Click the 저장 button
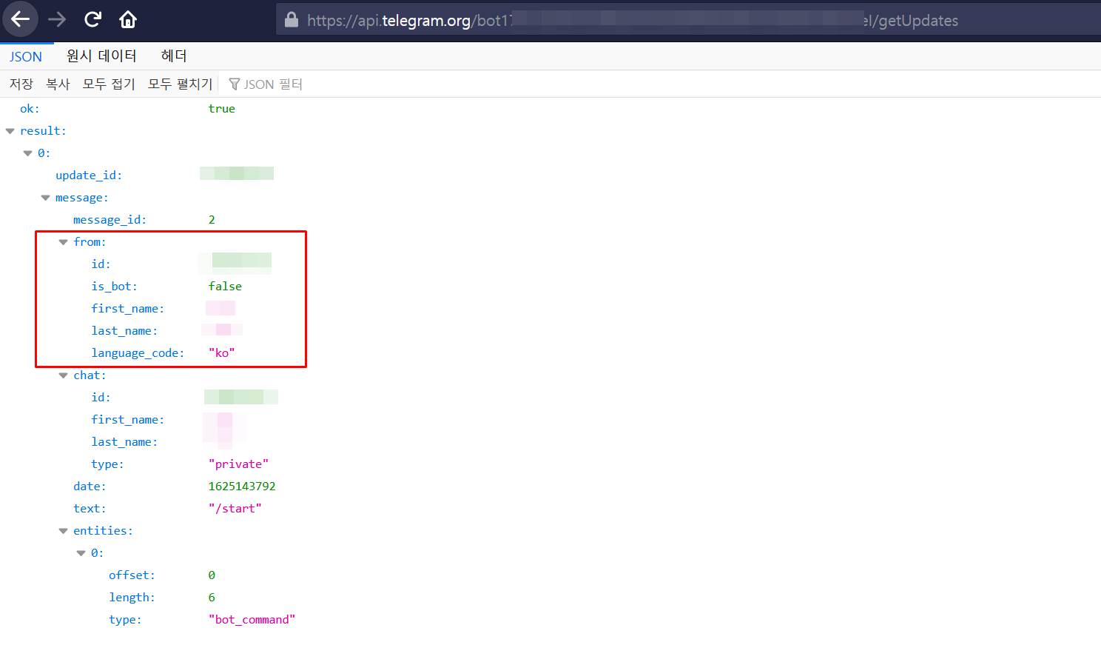The width and height of the screenshot is (1101, 645). coord(21,84)
